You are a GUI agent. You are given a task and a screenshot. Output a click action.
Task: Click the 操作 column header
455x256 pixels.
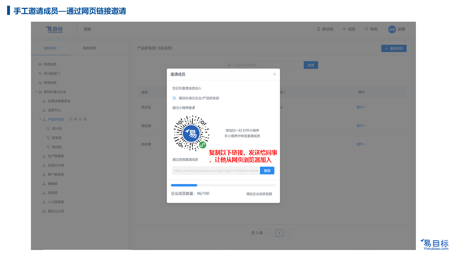[362, 92]
